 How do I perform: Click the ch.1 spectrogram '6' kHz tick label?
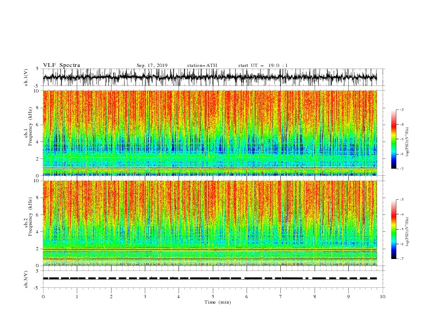pos(38,125)
